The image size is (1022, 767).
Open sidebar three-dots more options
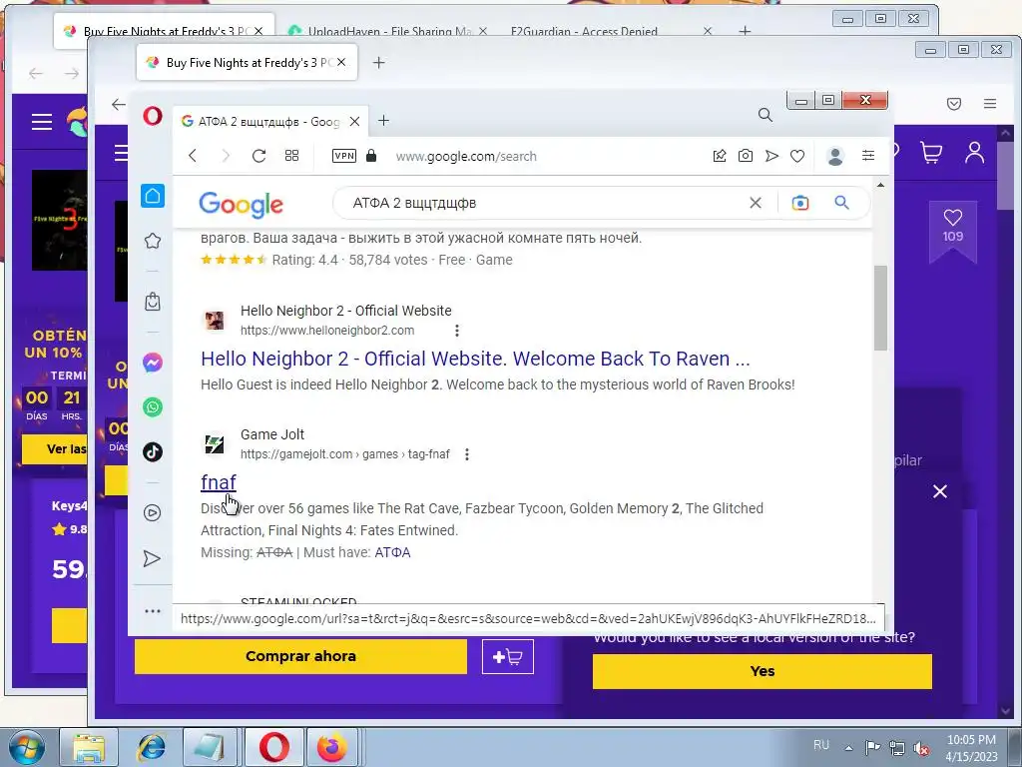[x=153, y=611]
